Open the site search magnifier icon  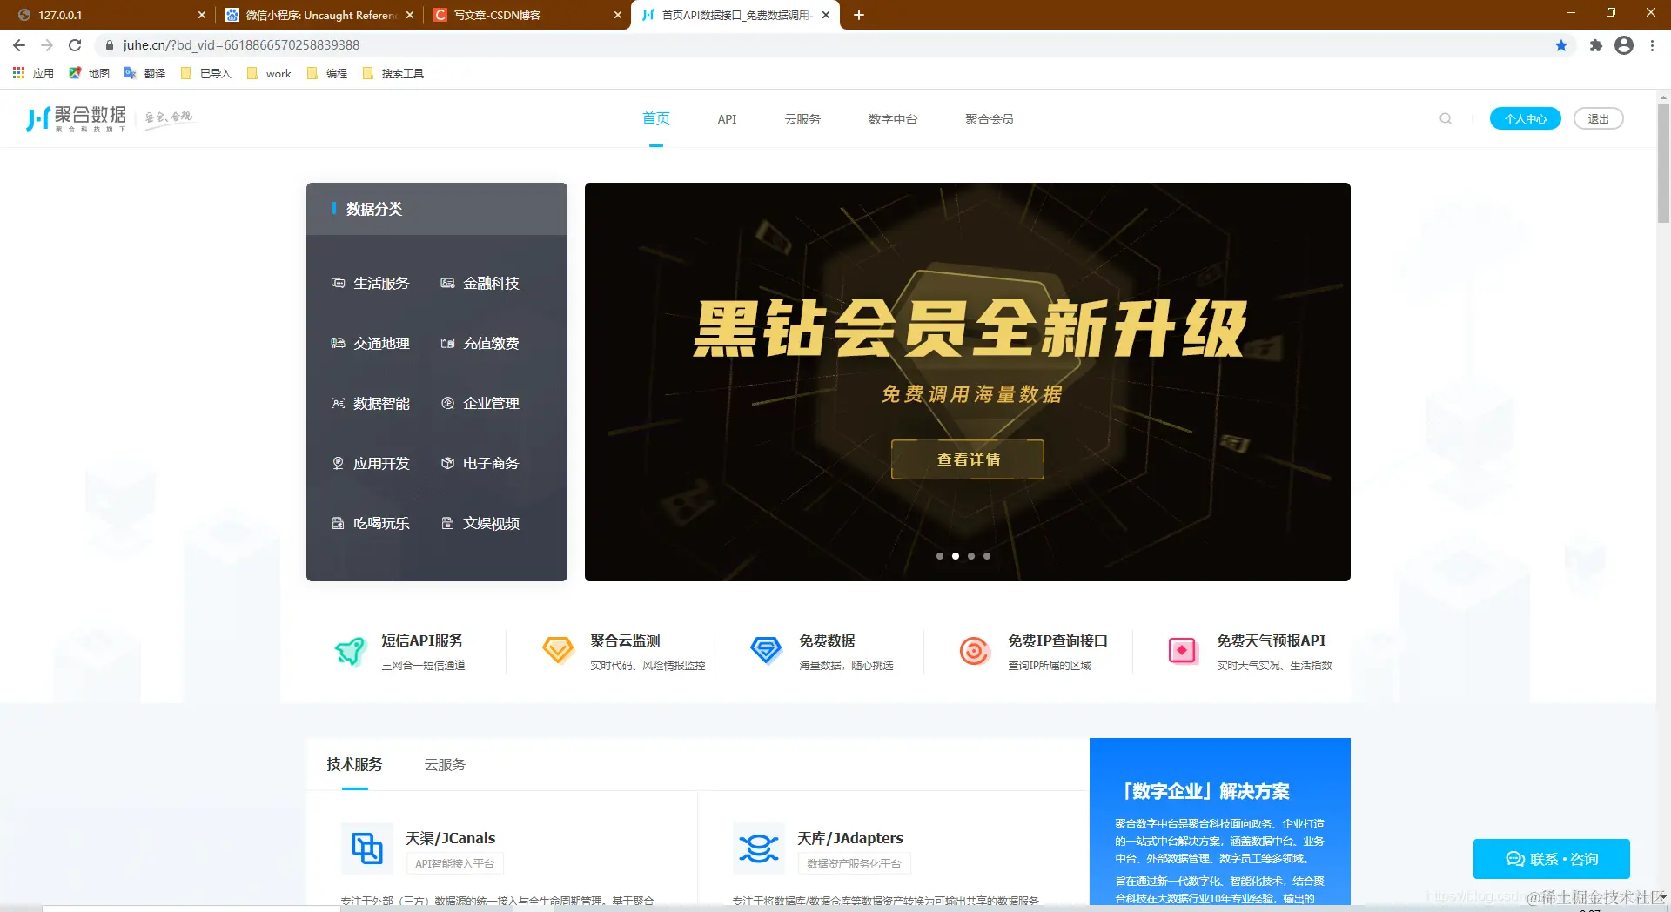click(1446, 118)
